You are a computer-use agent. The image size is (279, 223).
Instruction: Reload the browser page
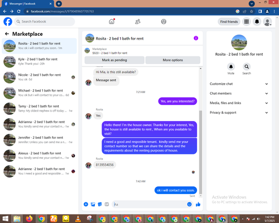(x=18, y=11)
